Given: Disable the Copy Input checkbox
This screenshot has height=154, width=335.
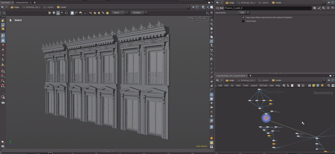Looking at the screenshot, I should pyautogui.click(x=243, y=17).
